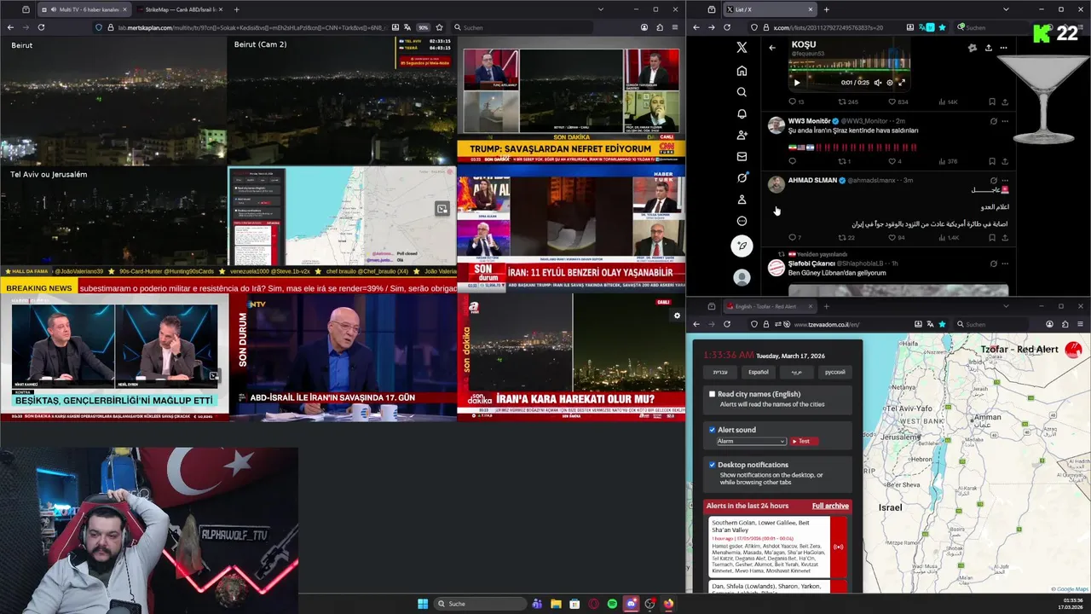1091x614 pixels.
Task: Compose new post with feather button
Action: pyautogui.click(x=742, y=246)
